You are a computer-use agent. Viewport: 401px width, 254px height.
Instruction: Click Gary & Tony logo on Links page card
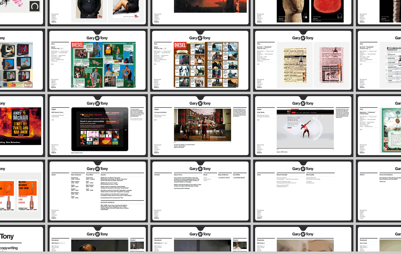[x=303, y=169]
